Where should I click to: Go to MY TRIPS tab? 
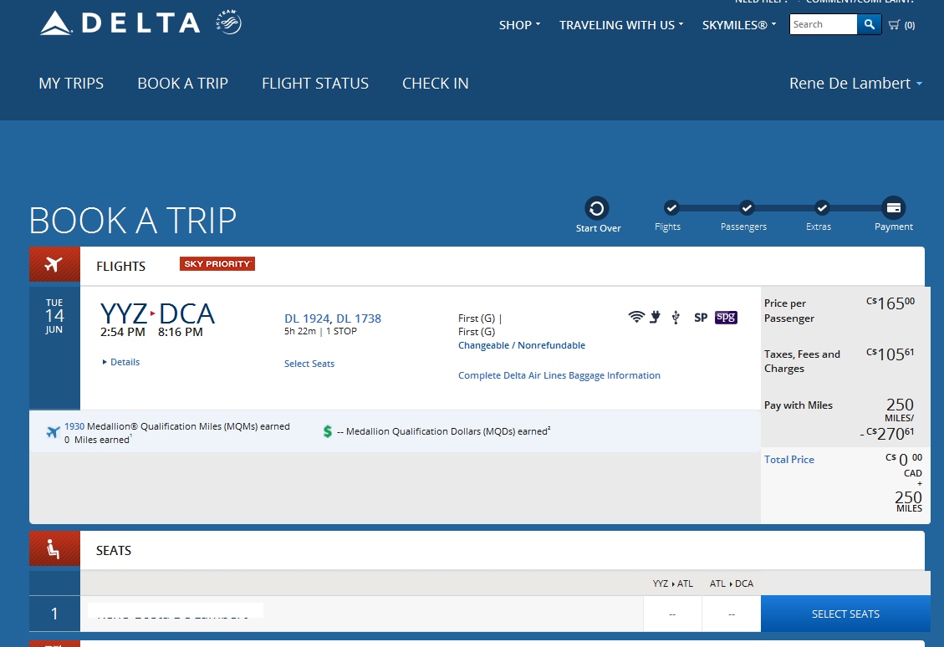[71, 84]
